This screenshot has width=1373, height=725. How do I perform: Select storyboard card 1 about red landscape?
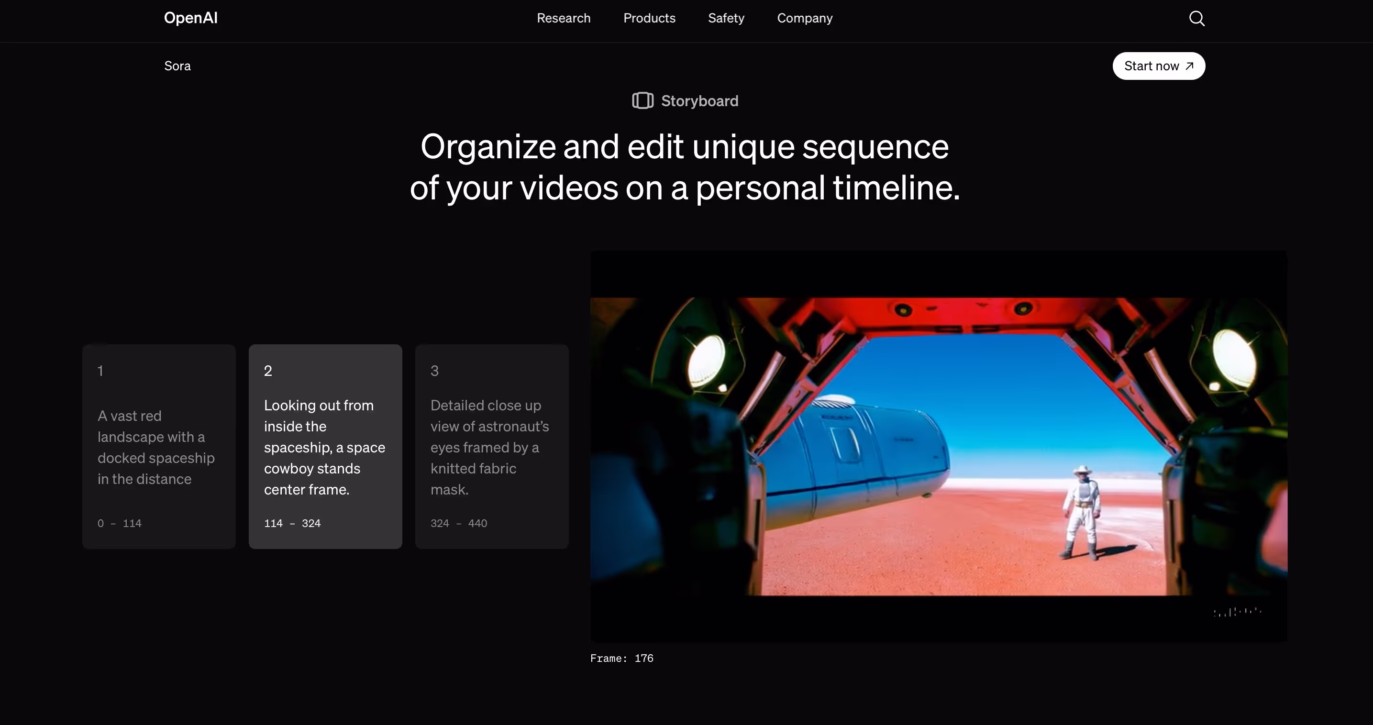[159, 446]
